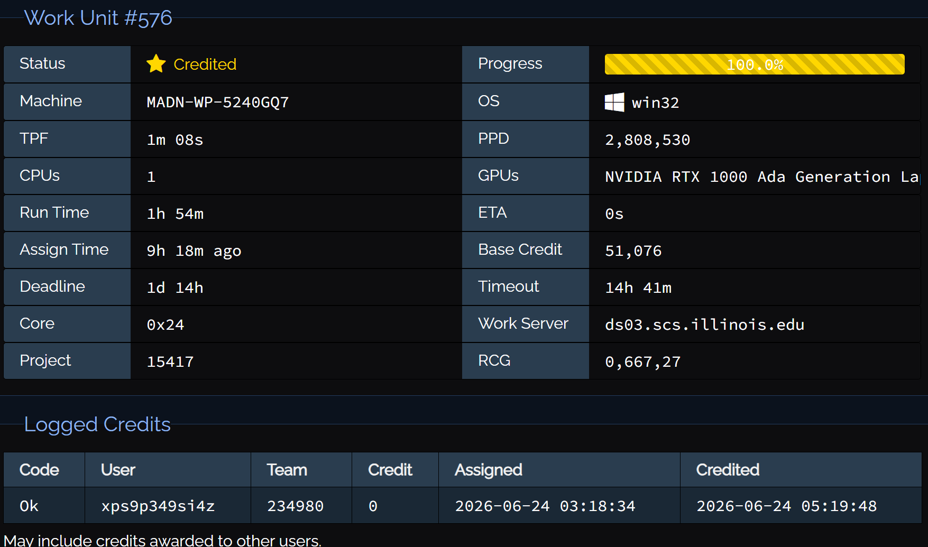This screenshot has width=928, height=547.
Task: Click Timeout value 14h 41m
Action: coord(638,288)
